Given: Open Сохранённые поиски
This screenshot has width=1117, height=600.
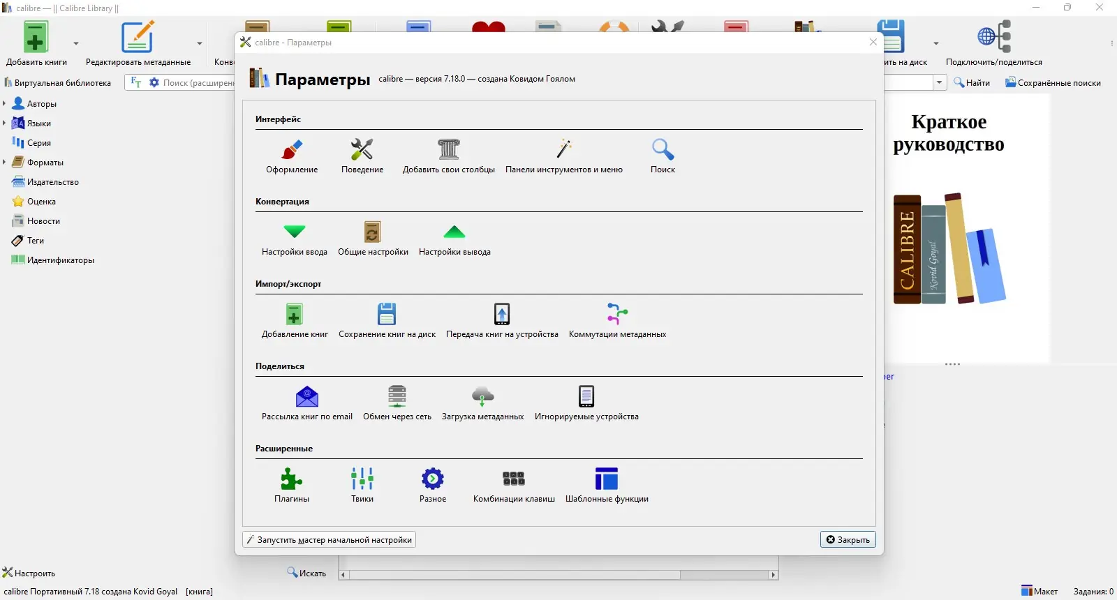Looking at the screenshot, I should point(1053,82).
